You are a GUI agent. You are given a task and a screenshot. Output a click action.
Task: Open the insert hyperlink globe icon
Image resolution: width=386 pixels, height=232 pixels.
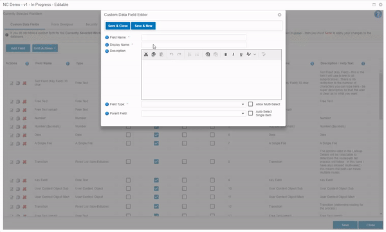pyautogui.click(x=208, y=55)
